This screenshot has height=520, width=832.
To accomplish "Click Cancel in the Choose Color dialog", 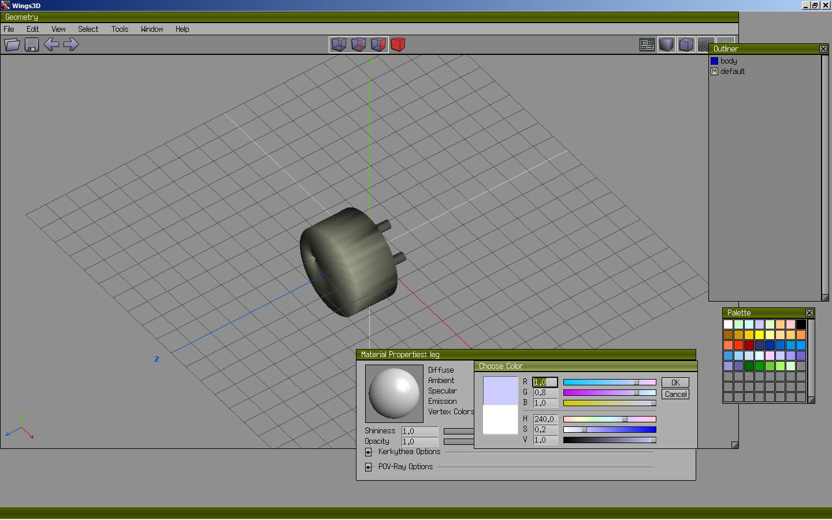I will click(x=675, y=394).
